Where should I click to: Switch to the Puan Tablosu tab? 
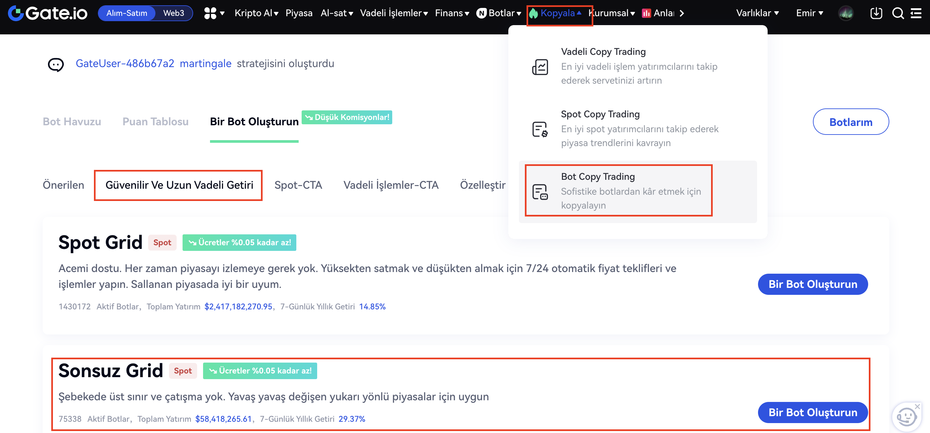click(x=155, y=122)
